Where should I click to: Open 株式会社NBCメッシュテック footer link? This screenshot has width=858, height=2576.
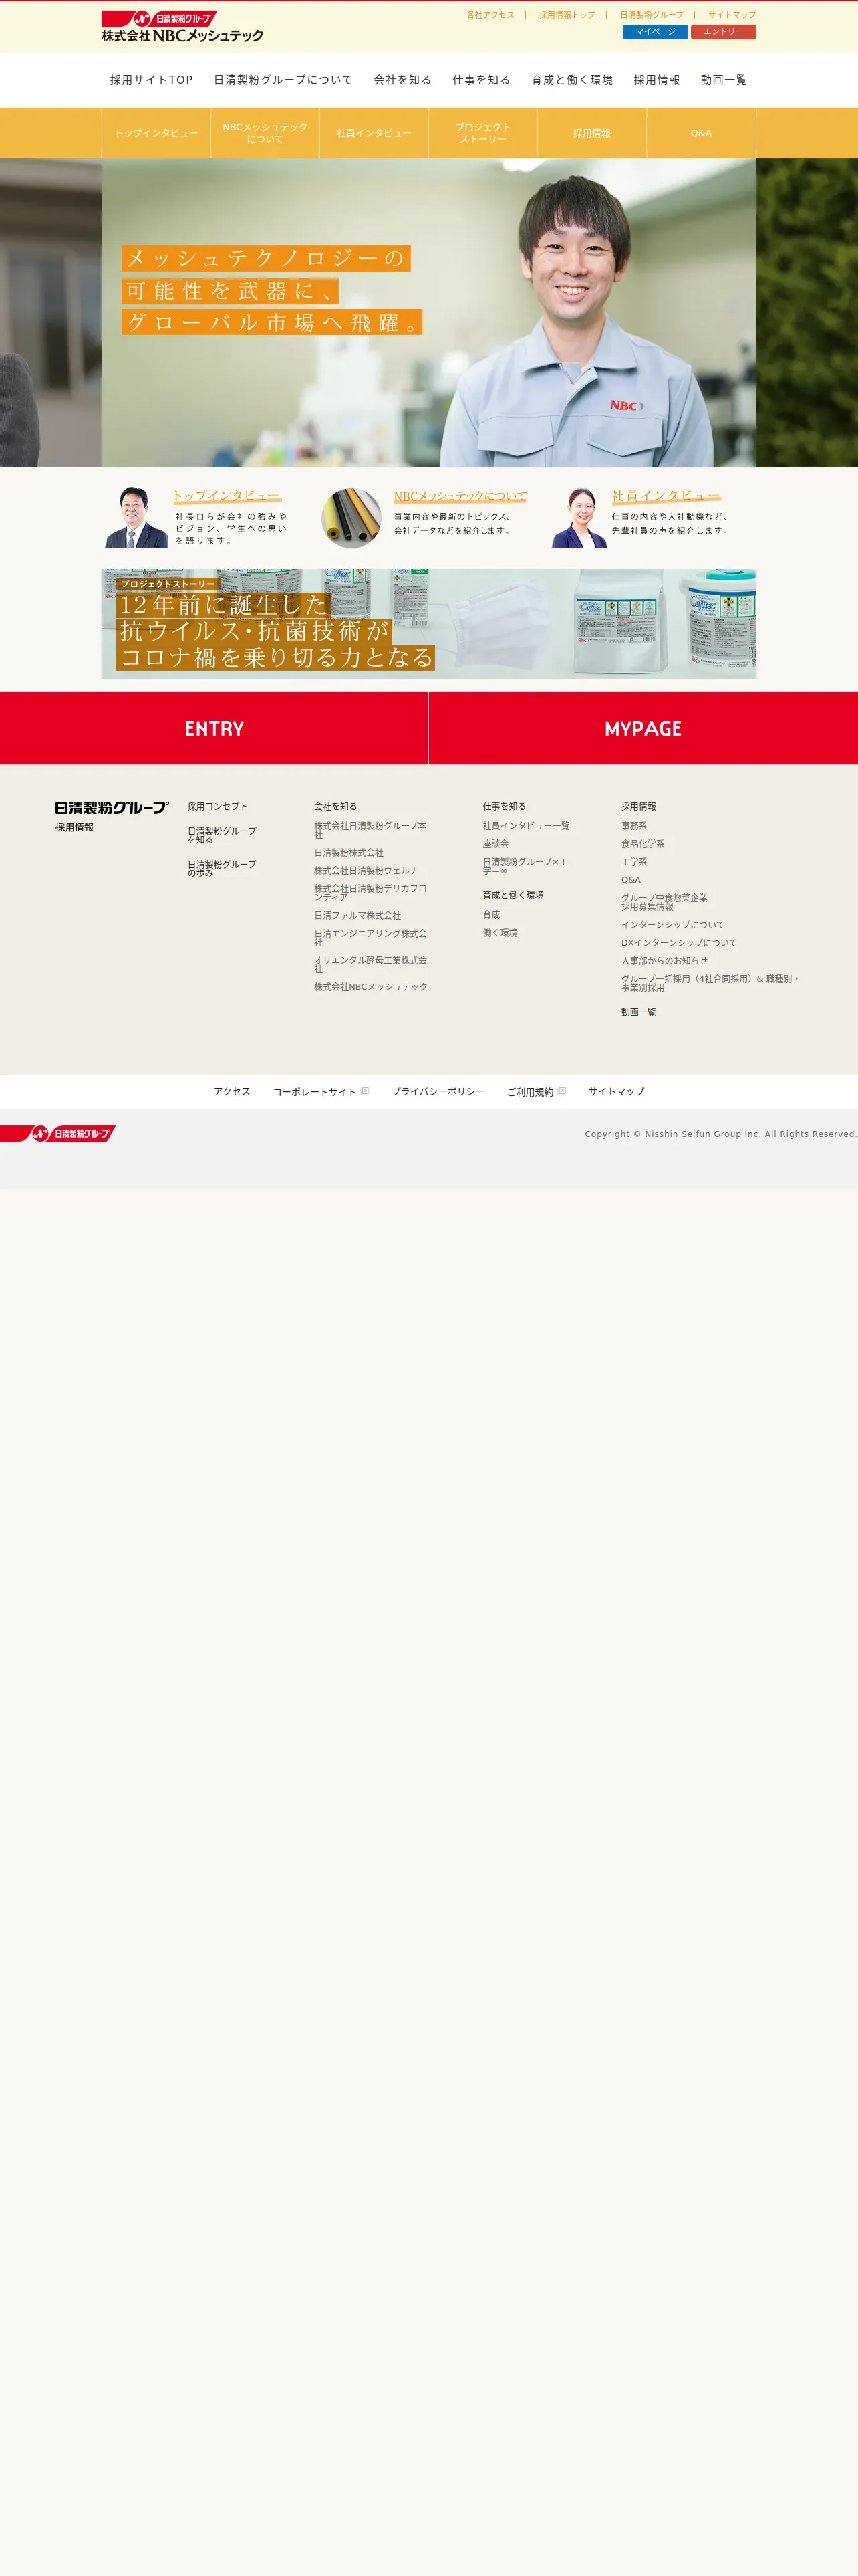pyautogui.click(x=371, y=987)
